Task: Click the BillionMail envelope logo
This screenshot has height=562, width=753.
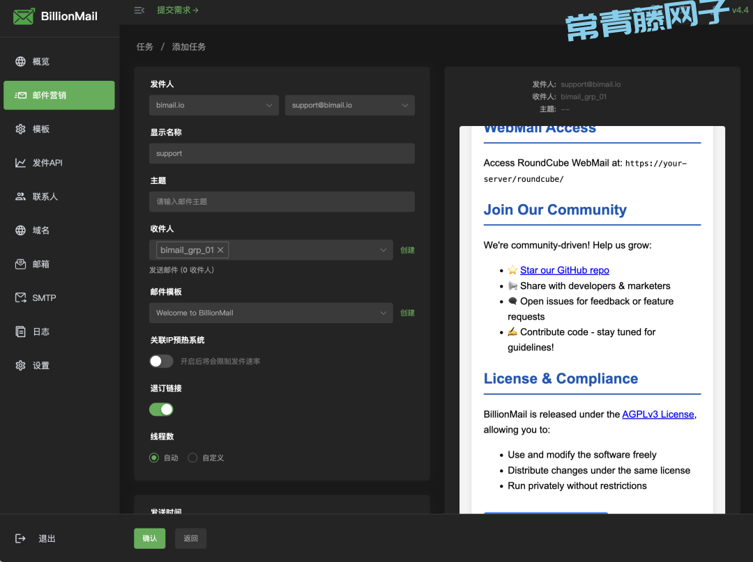Action: pyautogui.click(x=23, y=16)
